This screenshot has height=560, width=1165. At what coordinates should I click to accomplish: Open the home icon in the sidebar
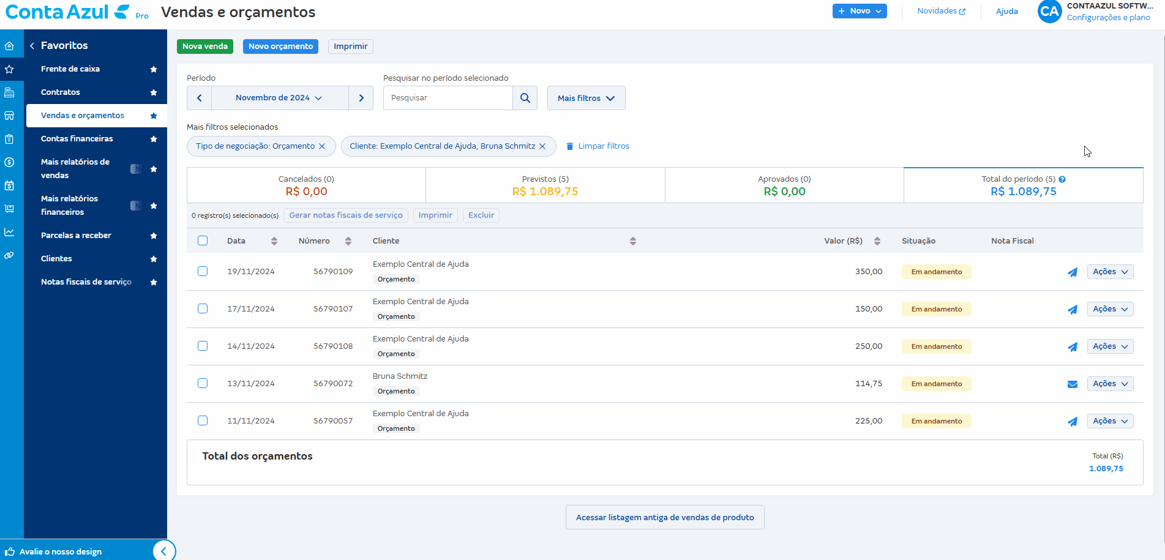(9, 46)
